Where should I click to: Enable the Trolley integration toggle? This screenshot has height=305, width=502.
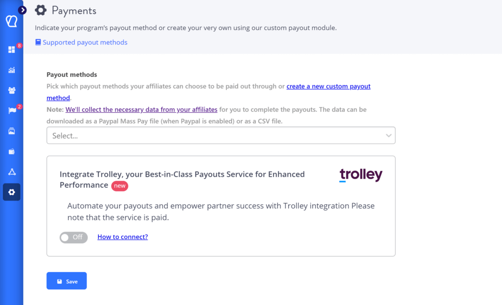[74, 237]
